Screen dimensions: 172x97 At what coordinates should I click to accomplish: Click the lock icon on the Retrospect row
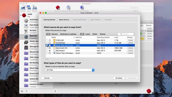(x=50, y=51)
